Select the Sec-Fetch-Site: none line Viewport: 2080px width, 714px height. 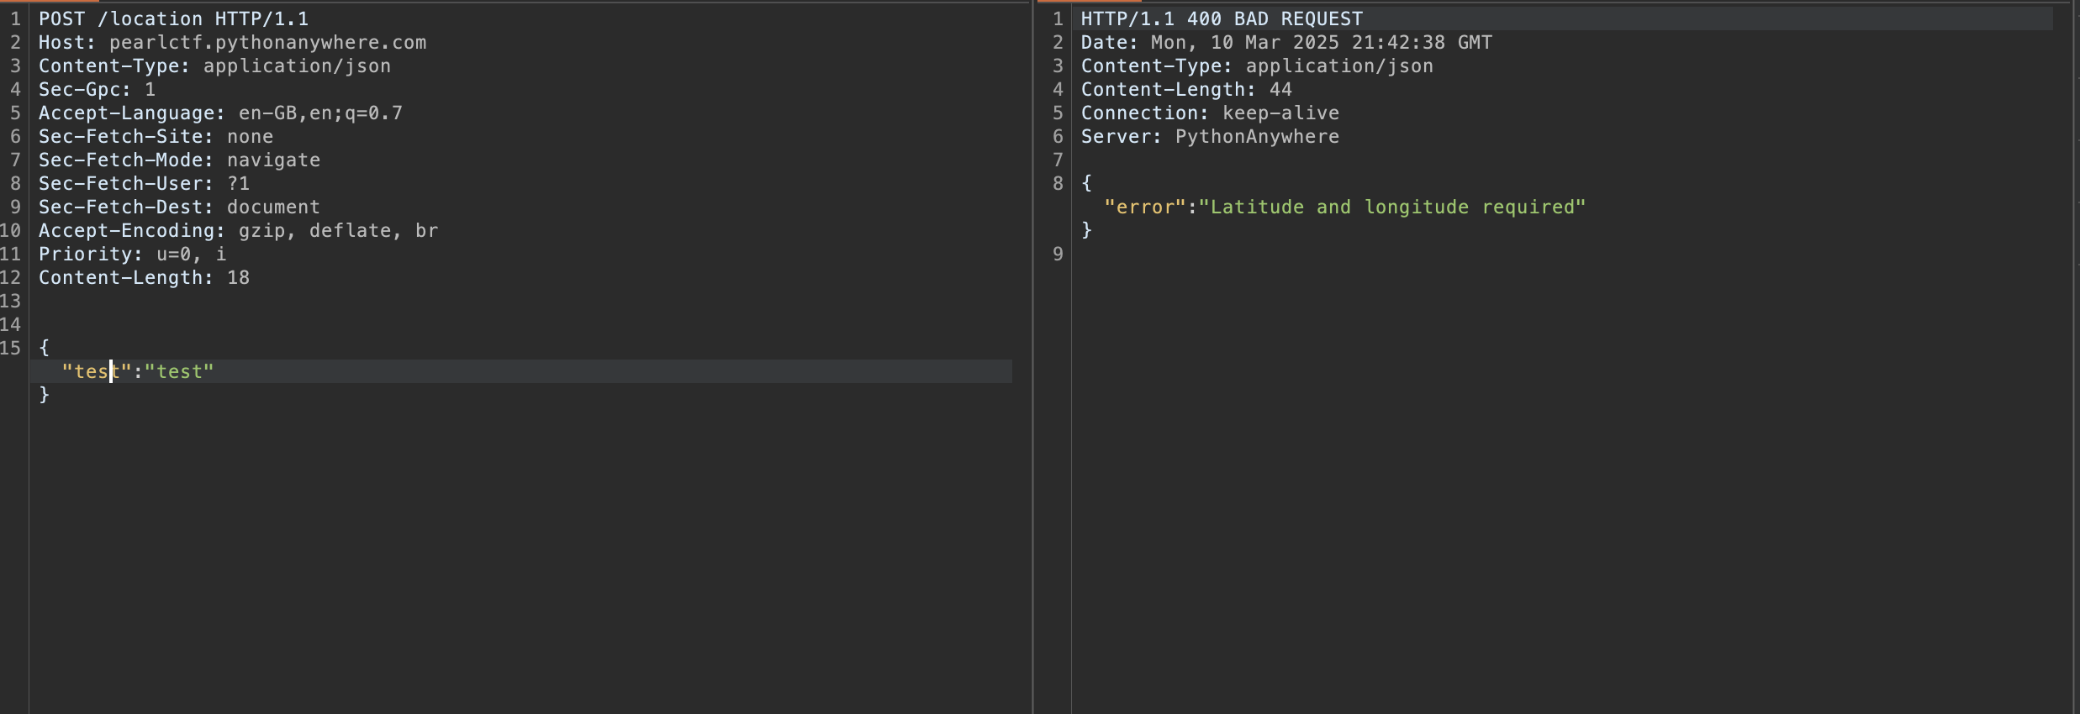pos(156,136)
